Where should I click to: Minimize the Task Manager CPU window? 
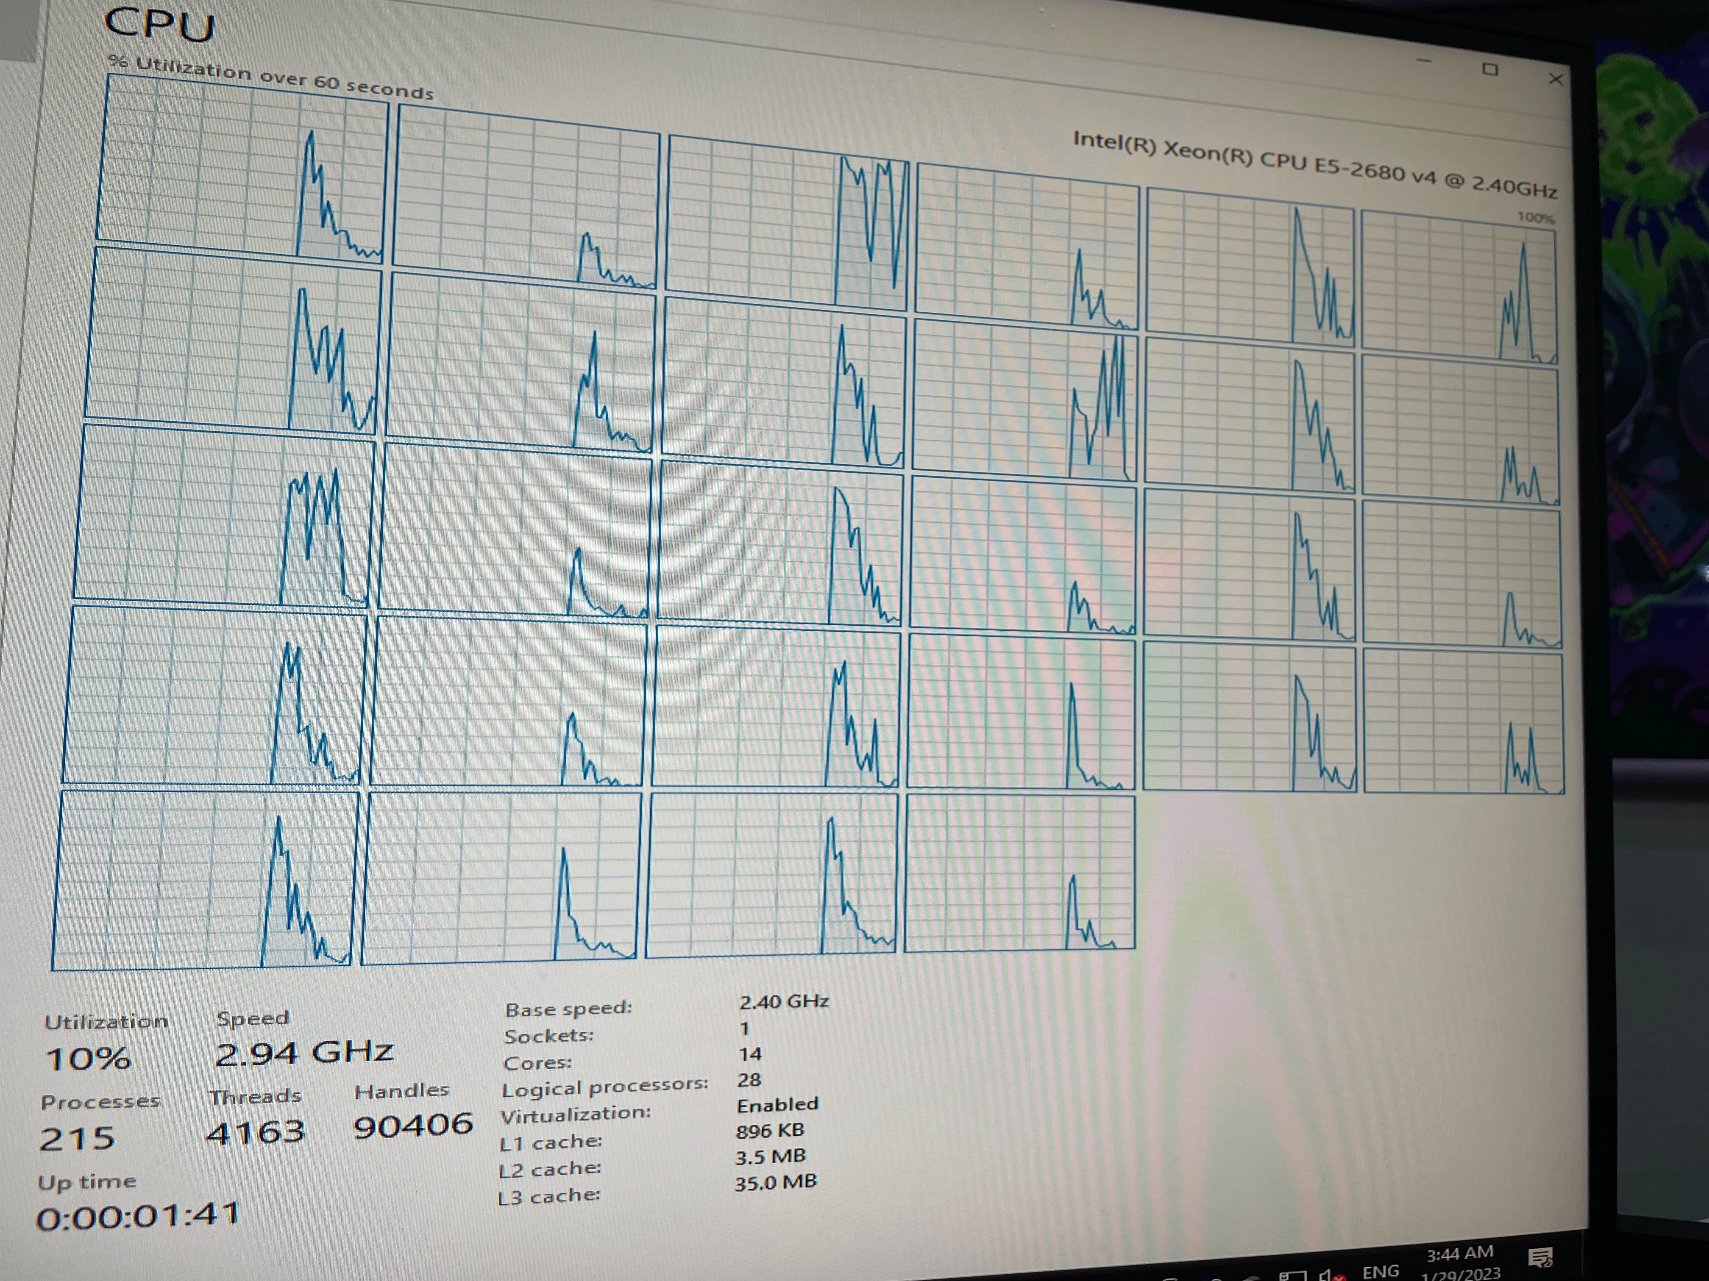[x=1425, y=60]
